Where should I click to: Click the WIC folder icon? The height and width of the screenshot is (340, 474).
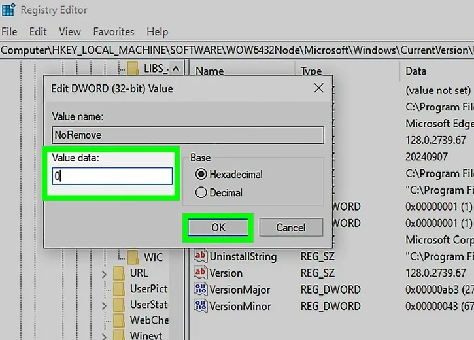[133, 256]
